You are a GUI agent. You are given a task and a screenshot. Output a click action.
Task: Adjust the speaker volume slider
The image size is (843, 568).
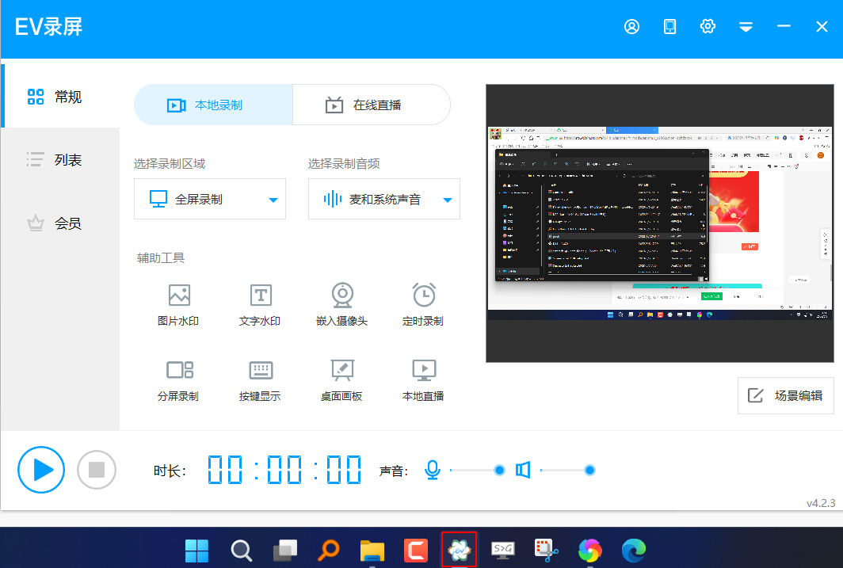pyautogui.click(x=567, y=471)
